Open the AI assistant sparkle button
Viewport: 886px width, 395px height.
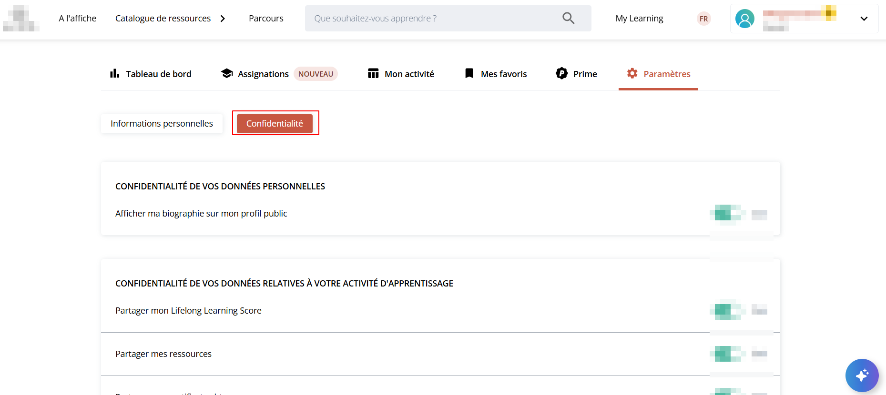click(x=862, y=375)
